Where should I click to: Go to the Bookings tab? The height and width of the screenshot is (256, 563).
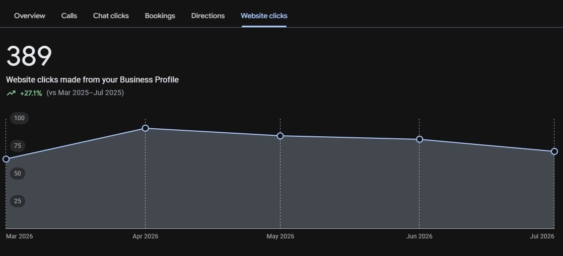coord(160,16)
